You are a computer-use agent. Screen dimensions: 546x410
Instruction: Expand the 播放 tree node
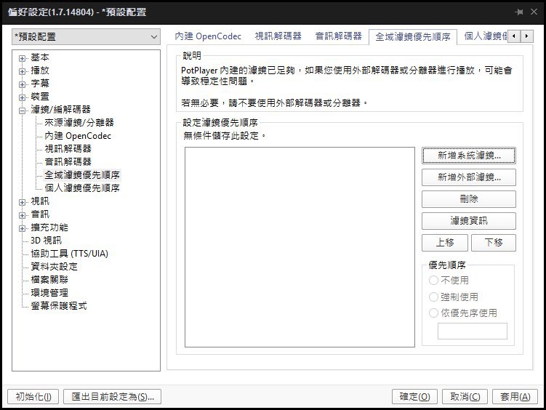point(22,71)
